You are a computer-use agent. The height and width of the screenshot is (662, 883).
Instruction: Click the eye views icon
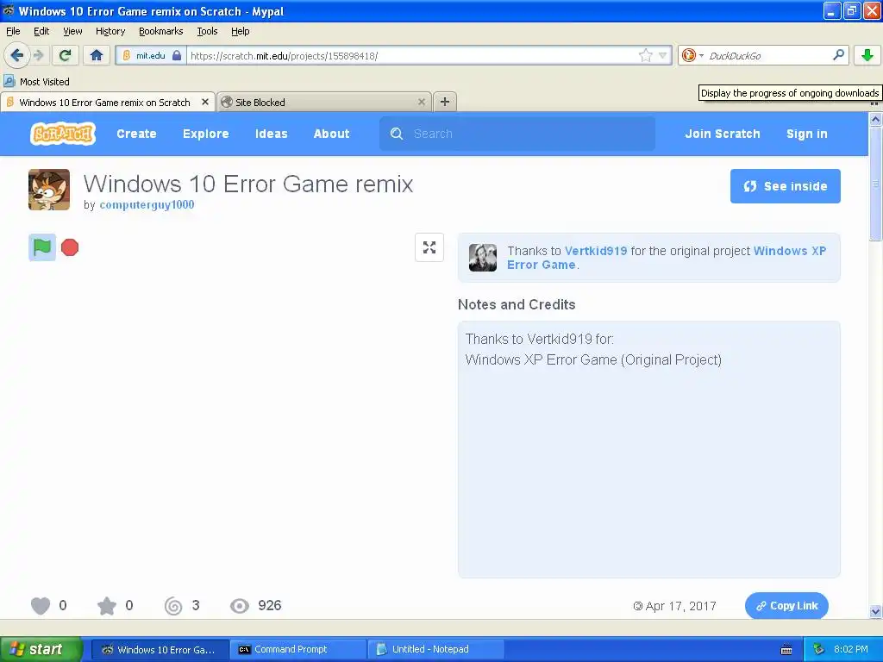click(x=240, y=606)
